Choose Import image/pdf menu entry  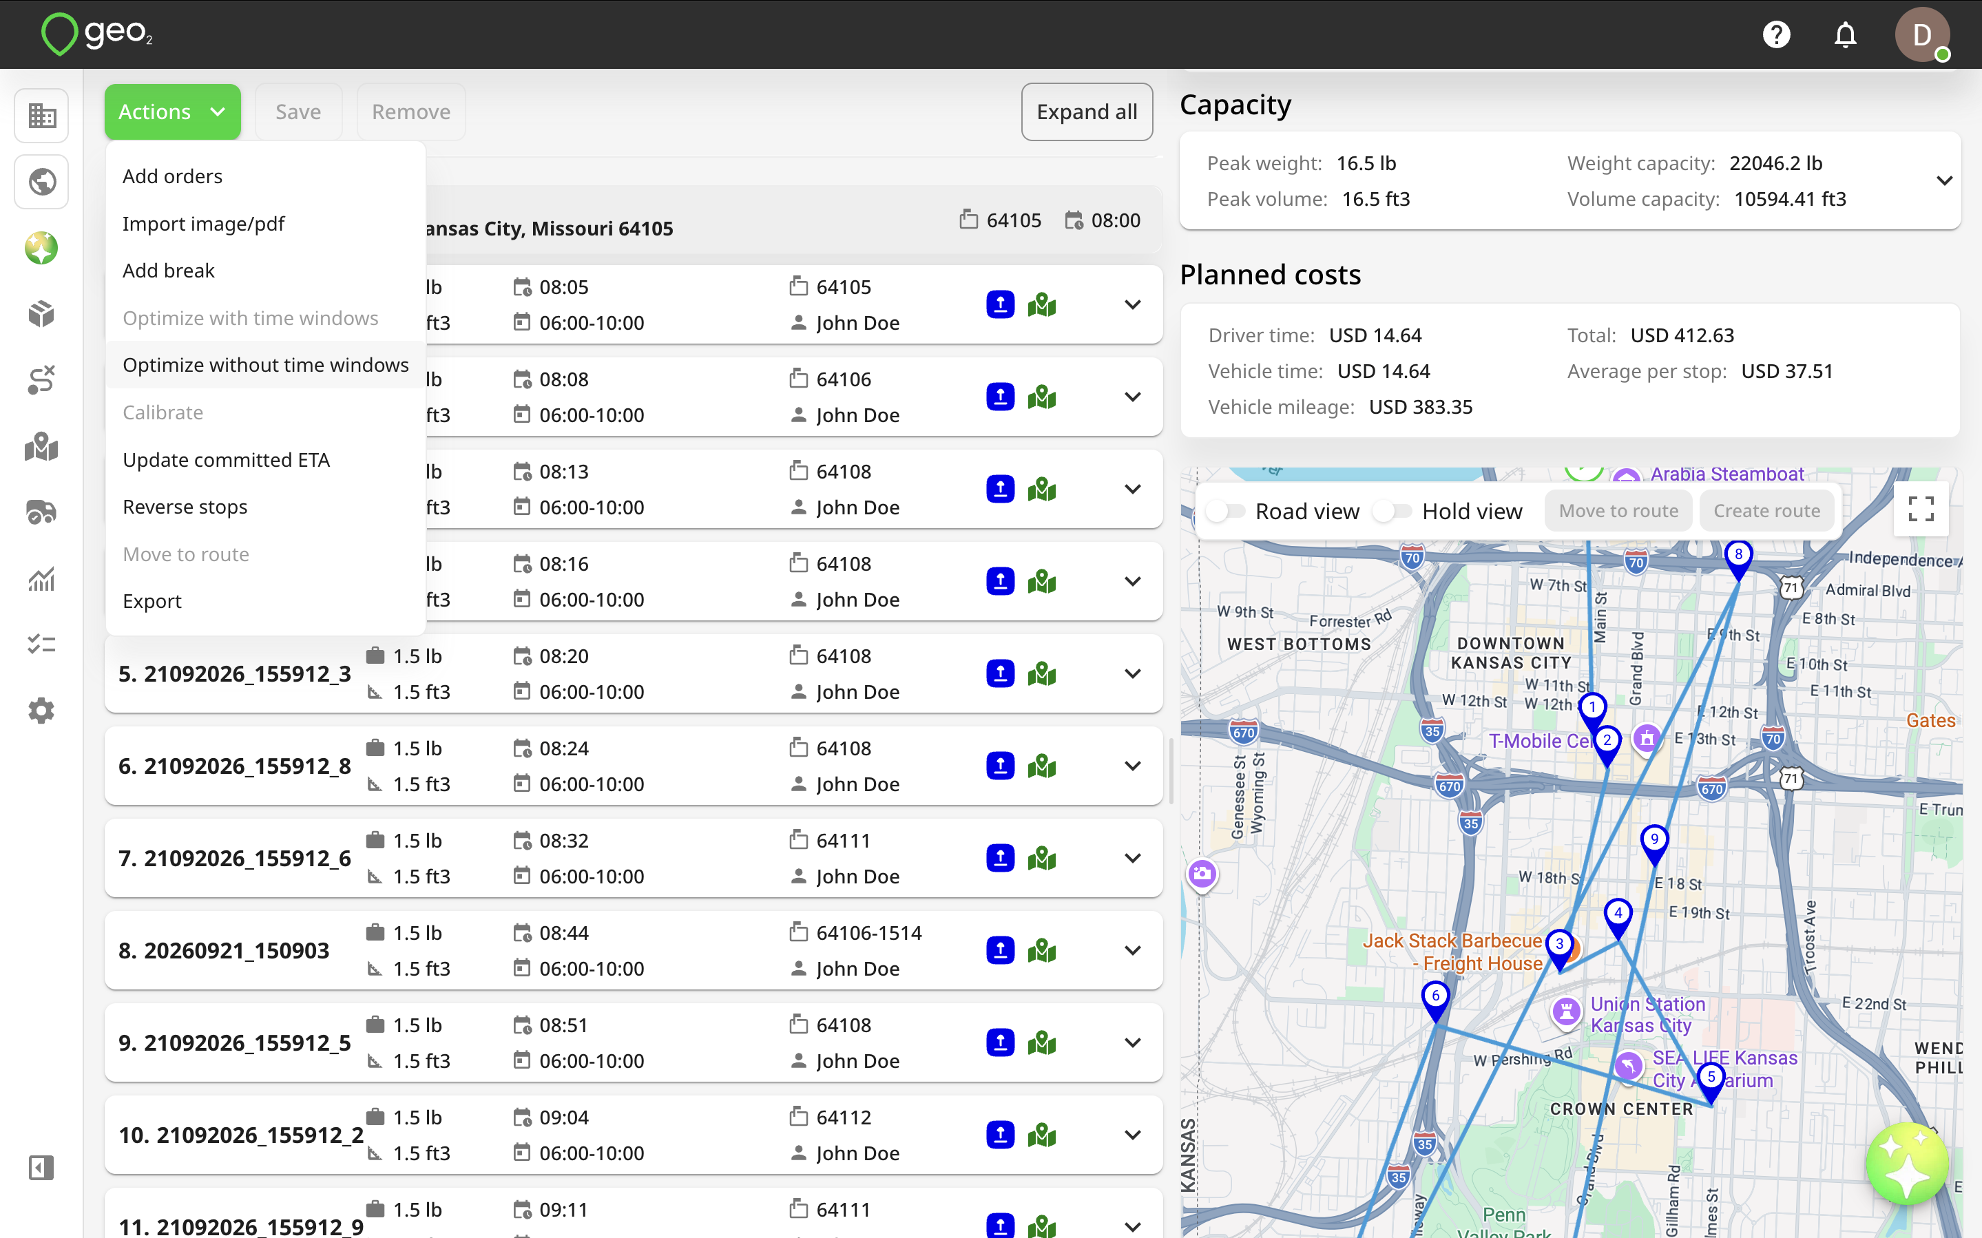(265, 224)
